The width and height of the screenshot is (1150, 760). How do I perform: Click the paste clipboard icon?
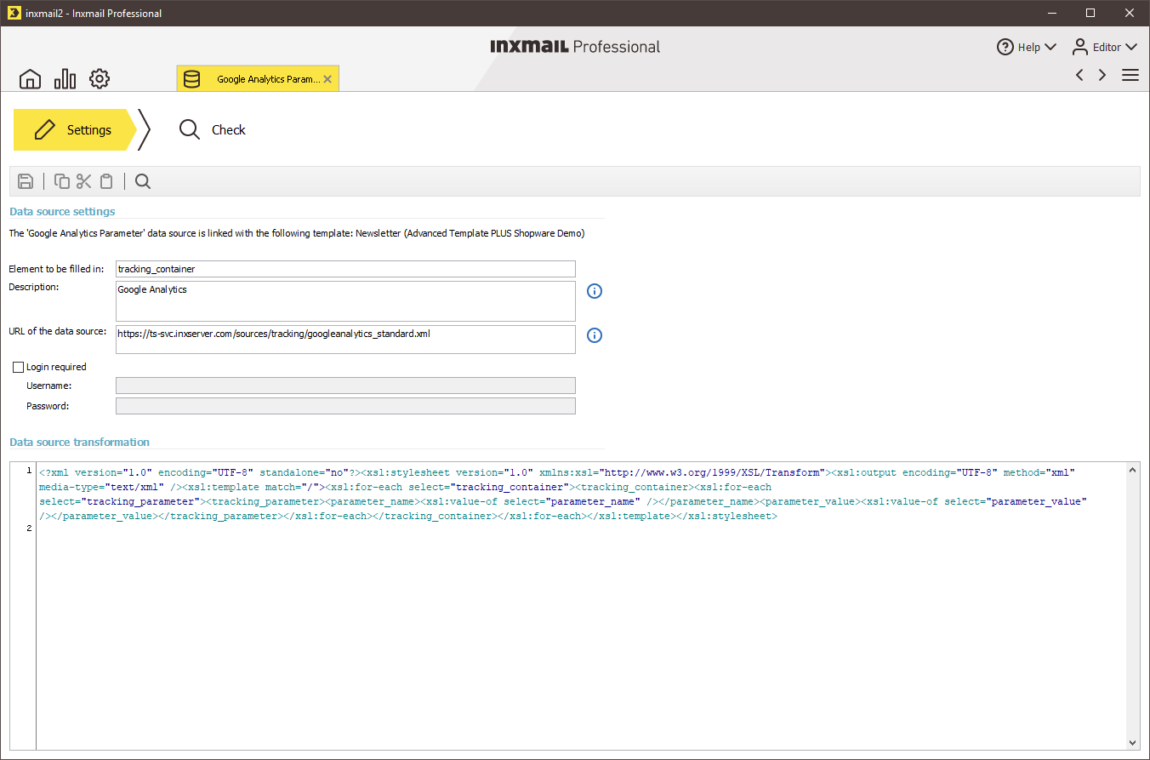tap(106, 181)
